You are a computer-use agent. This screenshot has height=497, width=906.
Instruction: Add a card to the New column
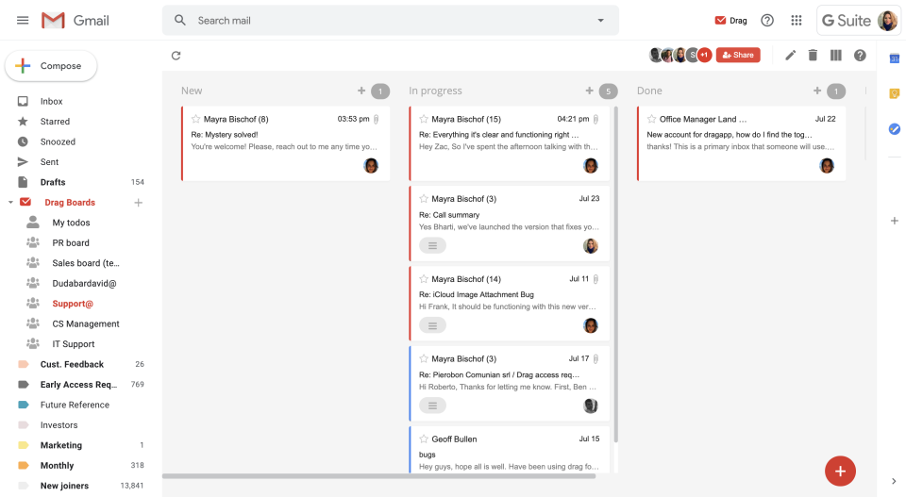[x=361, y=91]
